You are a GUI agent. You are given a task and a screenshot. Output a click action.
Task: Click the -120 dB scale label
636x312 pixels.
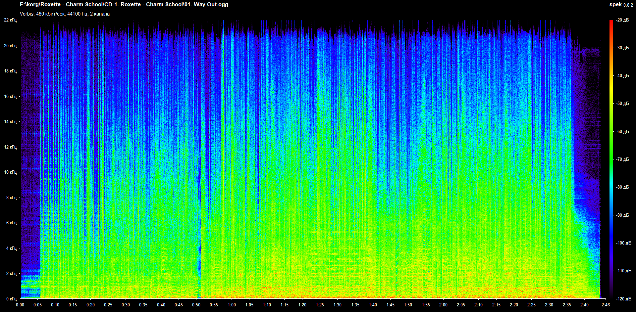(623, 299)
